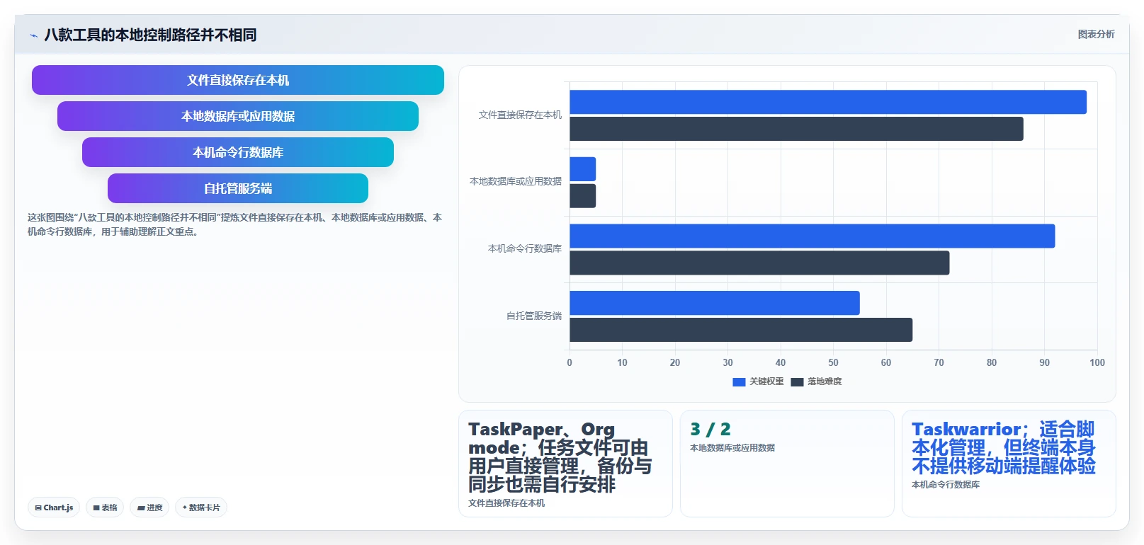The width and height of the screenshot is (1144, 545).
Task: Click the 图表分析 label in header
Action: (1096, 34)
